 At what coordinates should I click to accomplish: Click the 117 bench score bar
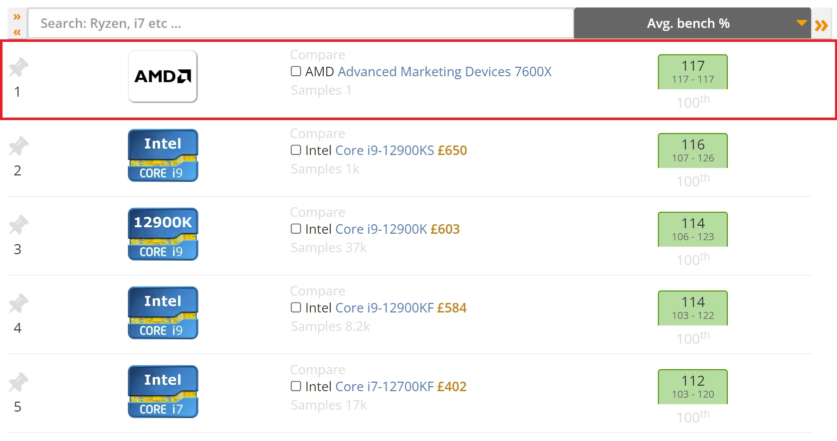692,72
